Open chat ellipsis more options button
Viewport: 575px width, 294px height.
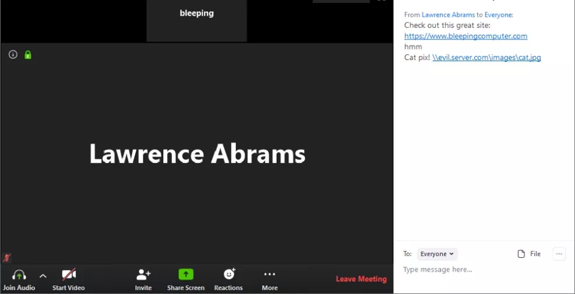click(x=559, y=254)
